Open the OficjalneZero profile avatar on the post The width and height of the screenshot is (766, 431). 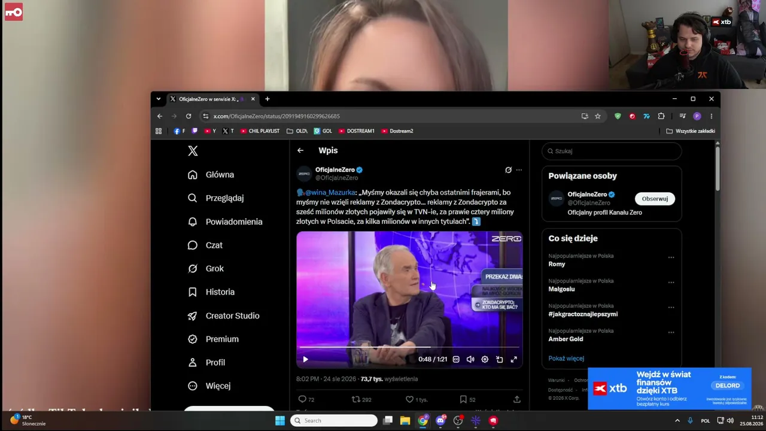pos(304,174)
